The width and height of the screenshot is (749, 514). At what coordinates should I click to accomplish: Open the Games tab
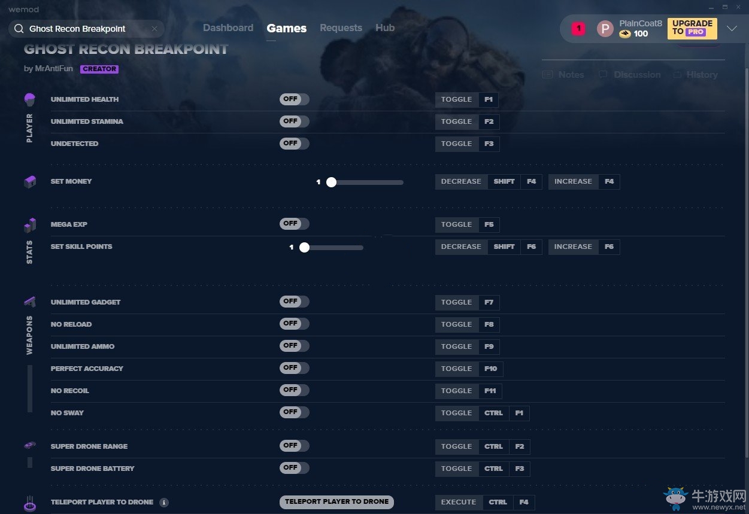287,28
